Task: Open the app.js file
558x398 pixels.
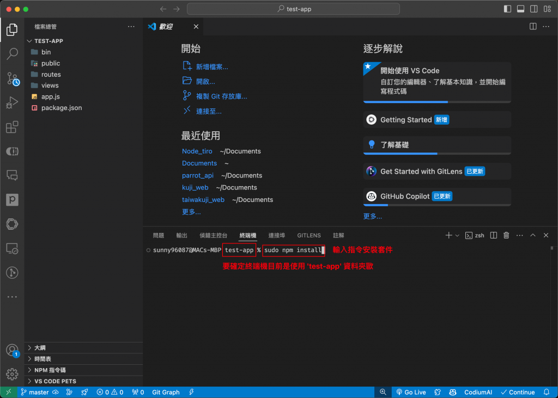Action: (83, 97)
